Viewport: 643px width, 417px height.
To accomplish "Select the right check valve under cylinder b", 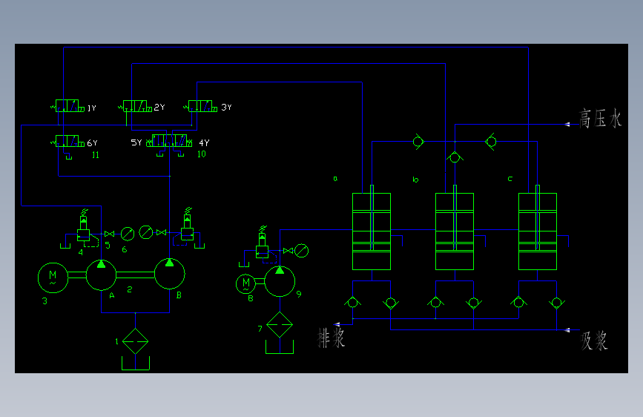I will (x=474, y=303).
